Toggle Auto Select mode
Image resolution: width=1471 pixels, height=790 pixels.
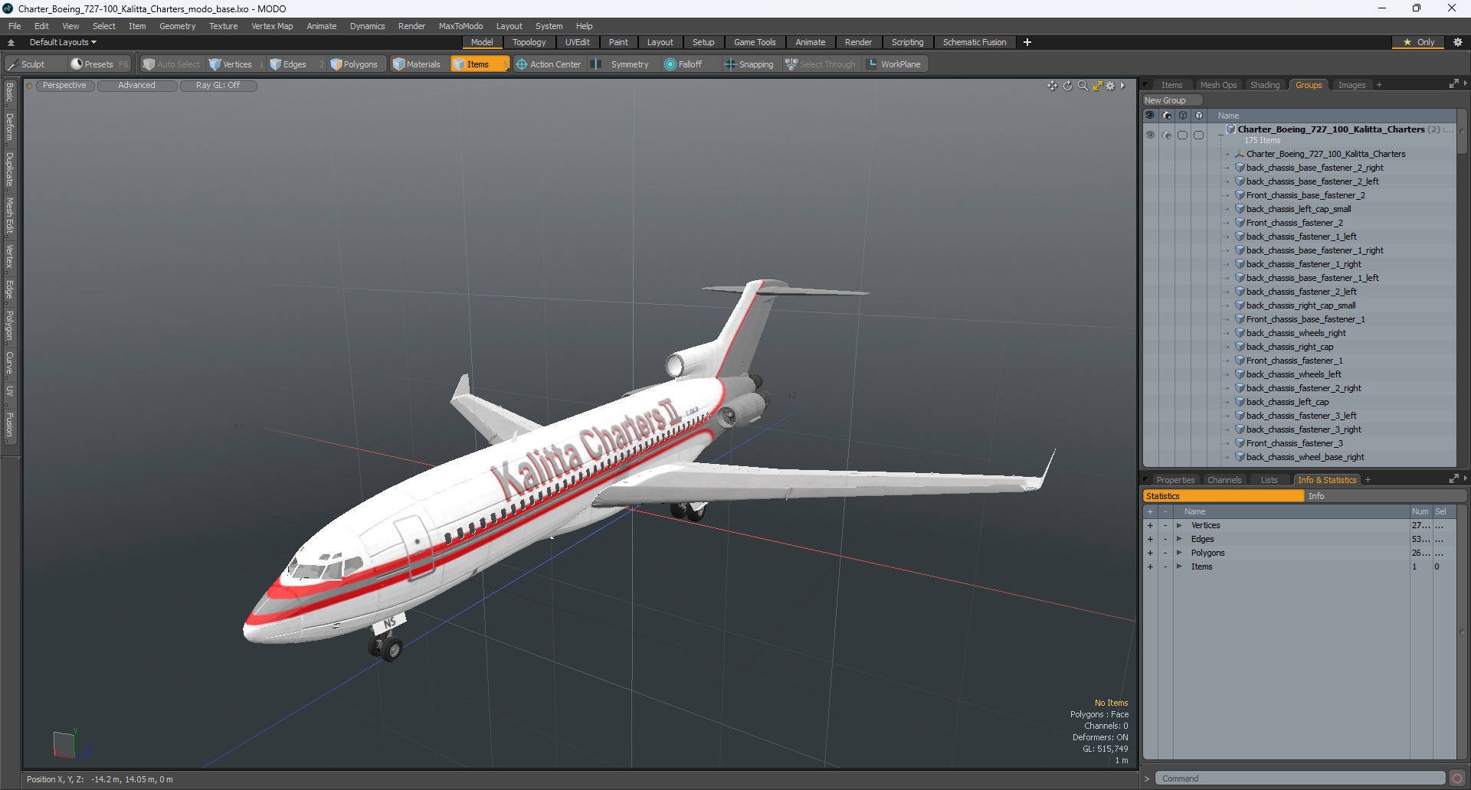coord(171,64)
